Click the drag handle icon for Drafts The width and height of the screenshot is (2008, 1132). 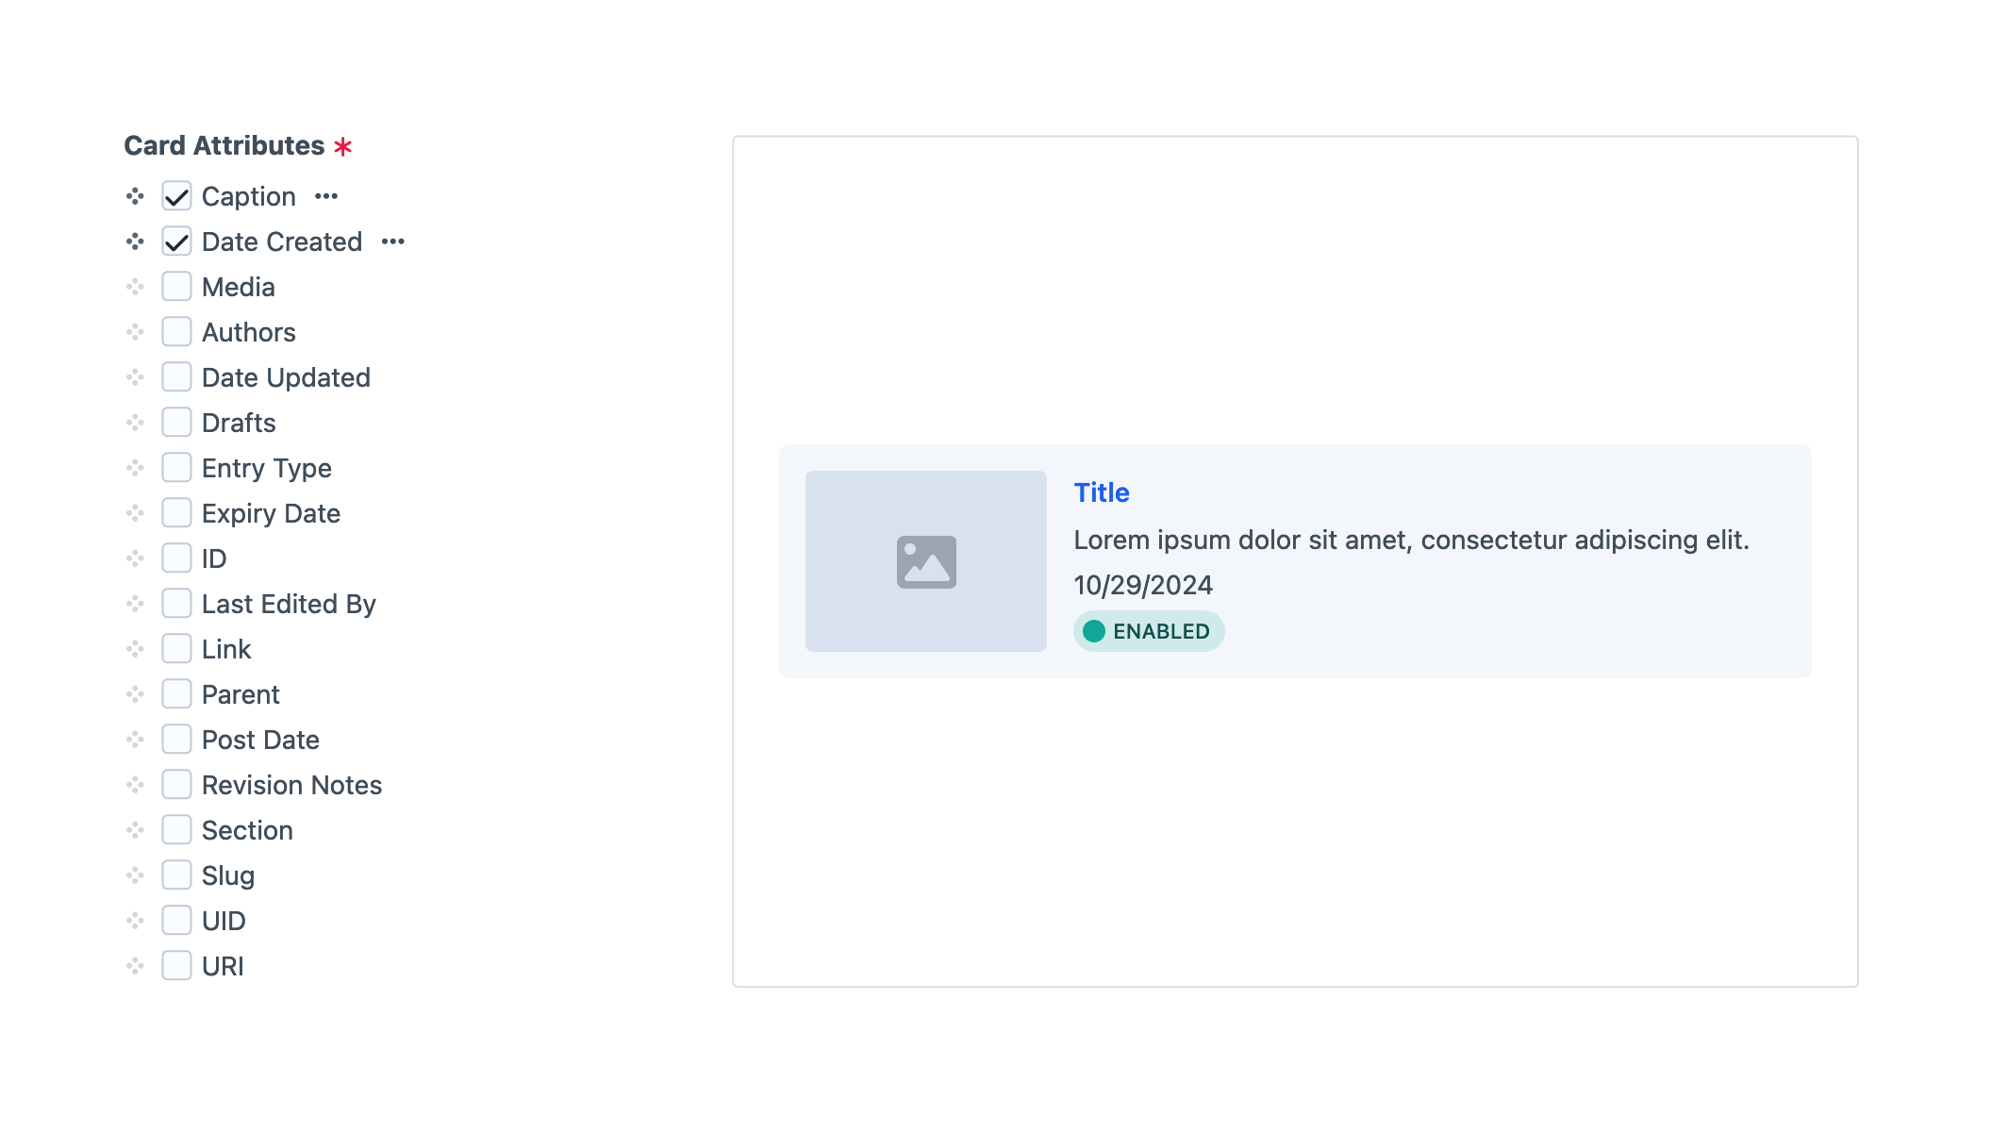pos(134,422)
